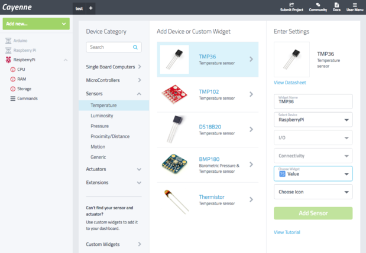Open the View Datasheet link
This screenshot has height=253, width=366.
click(x=290, y=83)
